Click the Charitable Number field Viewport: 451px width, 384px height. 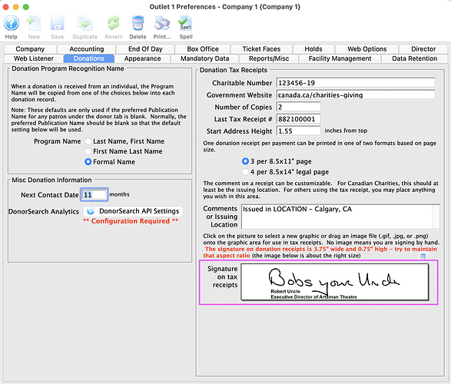pyautogui.click(x=356, y=83)
